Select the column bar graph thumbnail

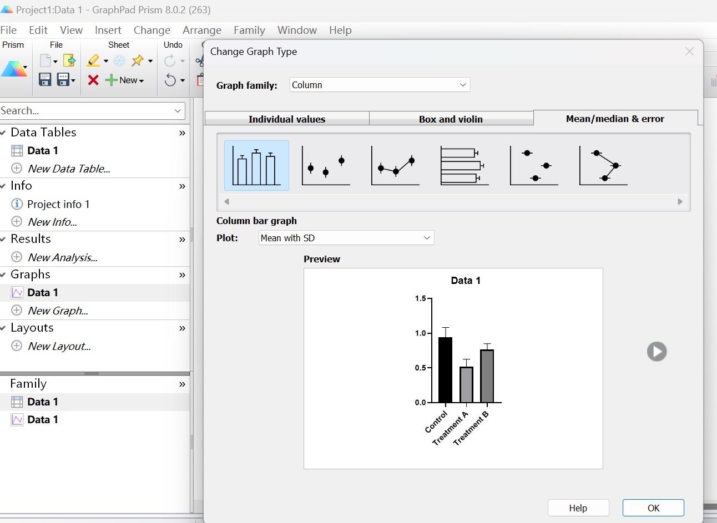coord(256,165)
